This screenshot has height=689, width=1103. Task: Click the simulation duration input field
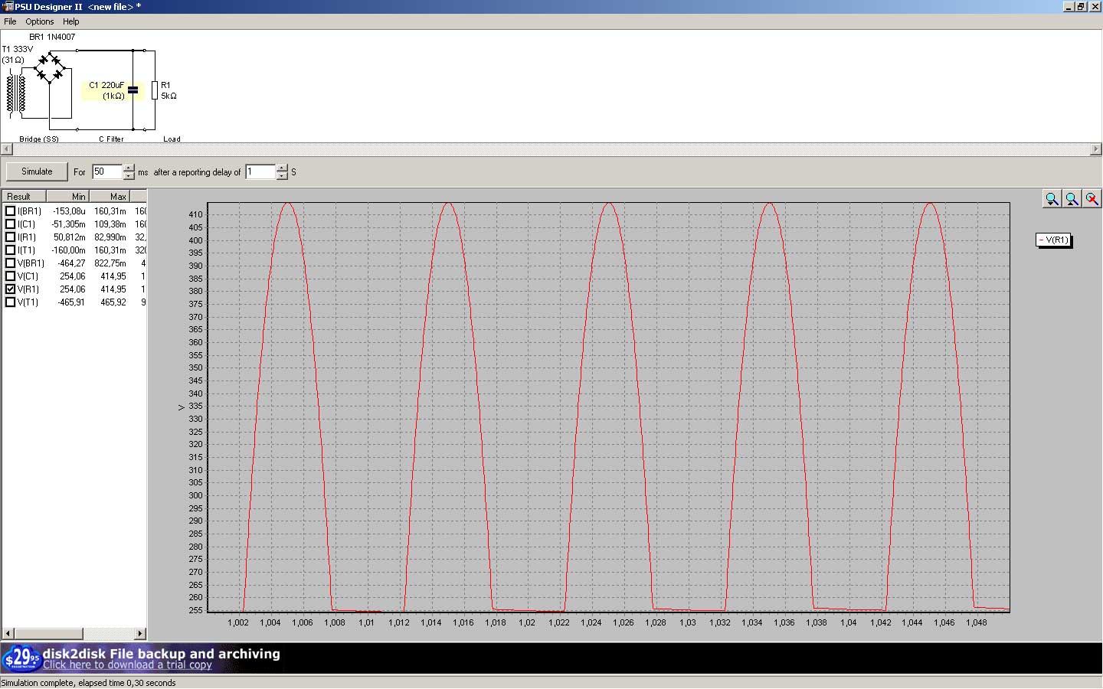coord(106,171)
